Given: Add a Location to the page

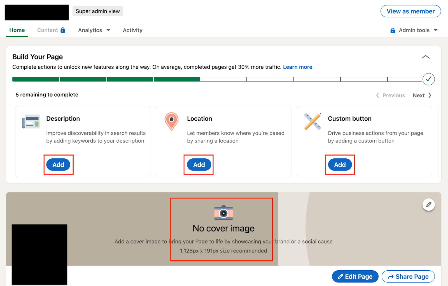Looking at the screenshot, I should (x=199, y=165).
